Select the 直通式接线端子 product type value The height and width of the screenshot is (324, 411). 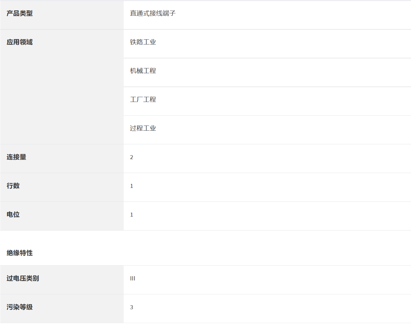[x=153, y=13]
